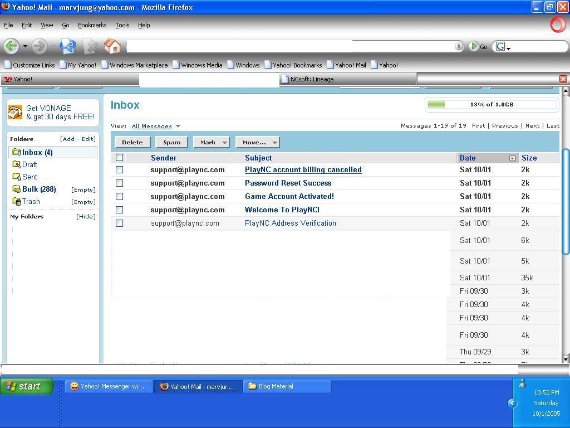This screenshot has height=428, width=570.
Task: Expand the View All Messages dropdown arrow
Action: (x=178, y=126)
